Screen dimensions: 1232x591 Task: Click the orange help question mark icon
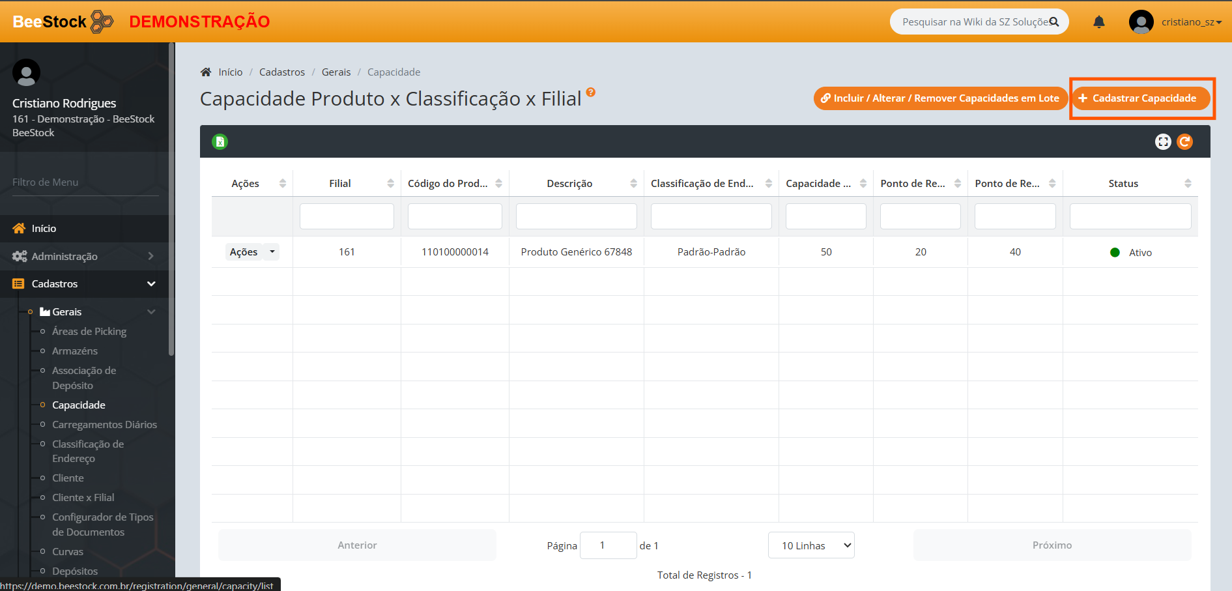pyautogui.click(x=591, y=93)
